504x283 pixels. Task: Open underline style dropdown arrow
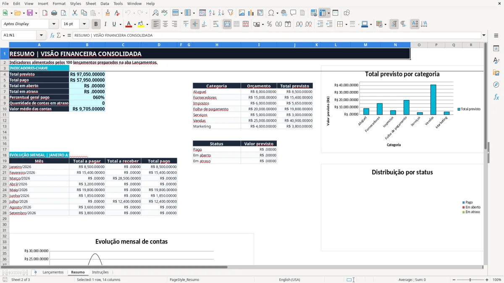point(120,24)
